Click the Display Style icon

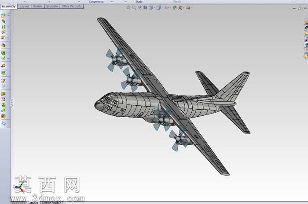(158, 8)
